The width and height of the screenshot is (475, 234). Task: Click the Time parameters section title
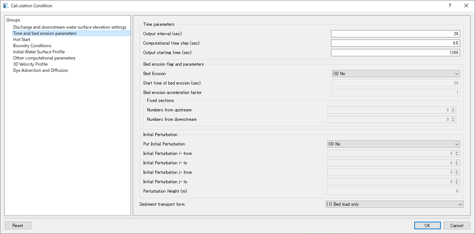(x=159, y=24)
